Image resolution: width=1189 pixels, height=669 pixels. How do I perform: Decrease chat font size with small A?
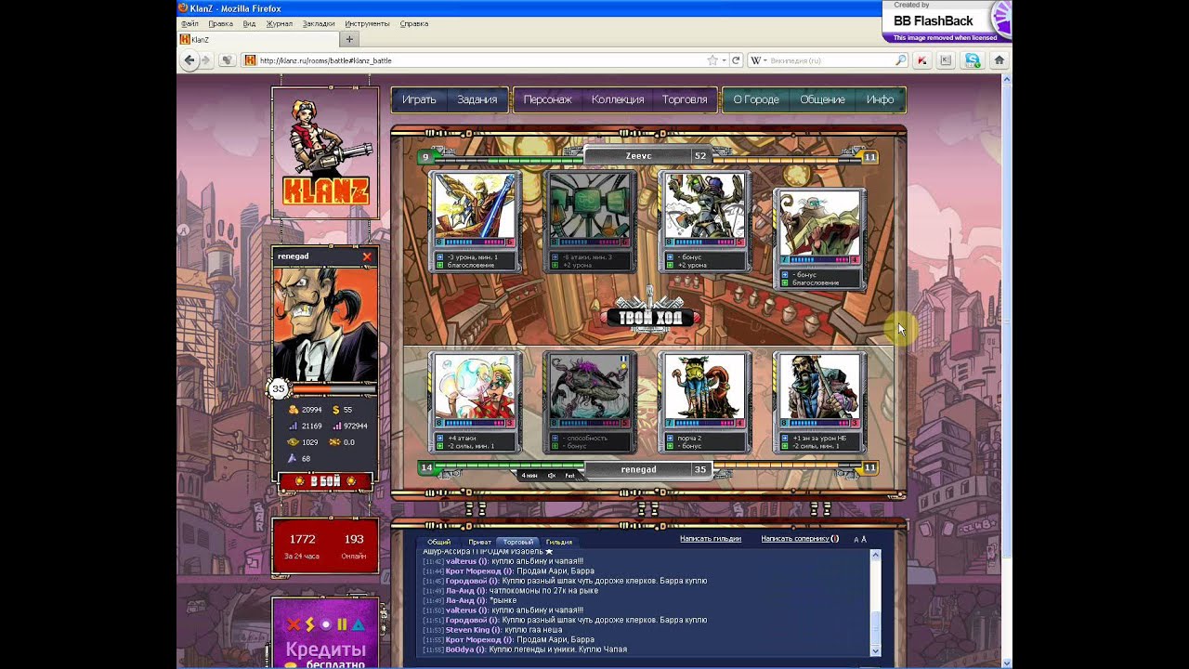pyautogui.click(x=856, y=540)
